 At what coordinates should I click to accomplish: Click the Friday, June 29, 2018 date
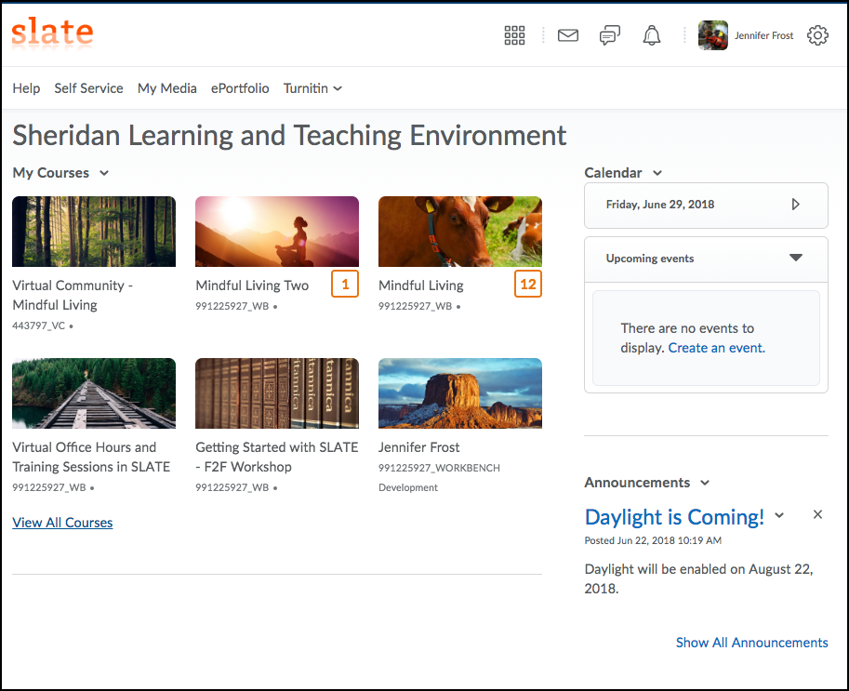660,205
